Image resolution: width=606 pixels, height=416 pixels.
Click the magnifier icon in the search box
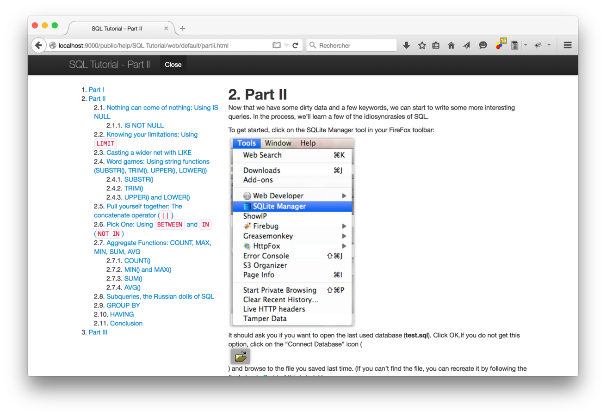pos(313,45)
